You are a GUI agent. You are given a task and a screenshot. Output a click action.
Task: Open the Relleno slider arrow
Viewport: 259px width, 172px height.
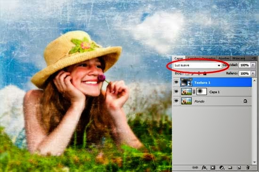tap(253, 73)
